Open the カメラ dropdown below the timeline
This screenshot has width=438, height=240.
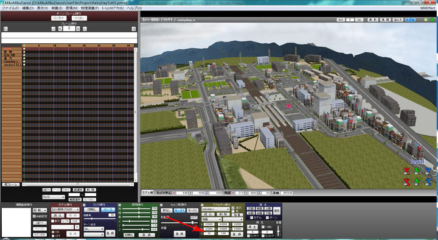(x=54, y=197)
